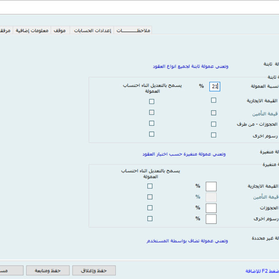The height and width of the screenshot is (279, 279).
Task: Click the الحجوزات - من طرف label
Action: tap(257, 124)
